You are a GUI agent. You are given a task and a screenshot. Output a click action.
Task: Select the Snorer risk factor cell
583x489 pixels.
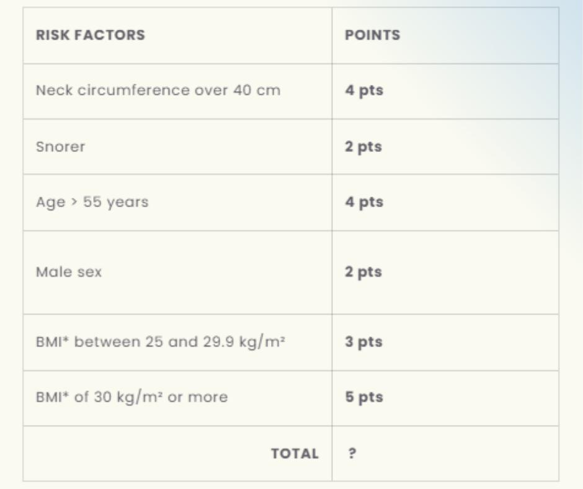click(x=61, y=147)
